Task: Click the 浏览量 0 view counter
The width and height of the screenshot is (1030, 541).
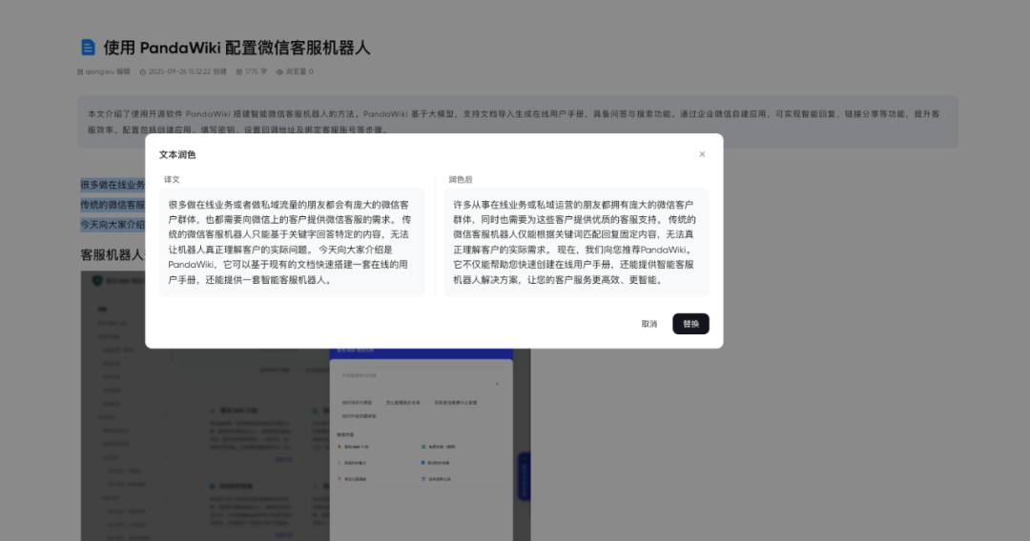Action: [x=295, y=71]
